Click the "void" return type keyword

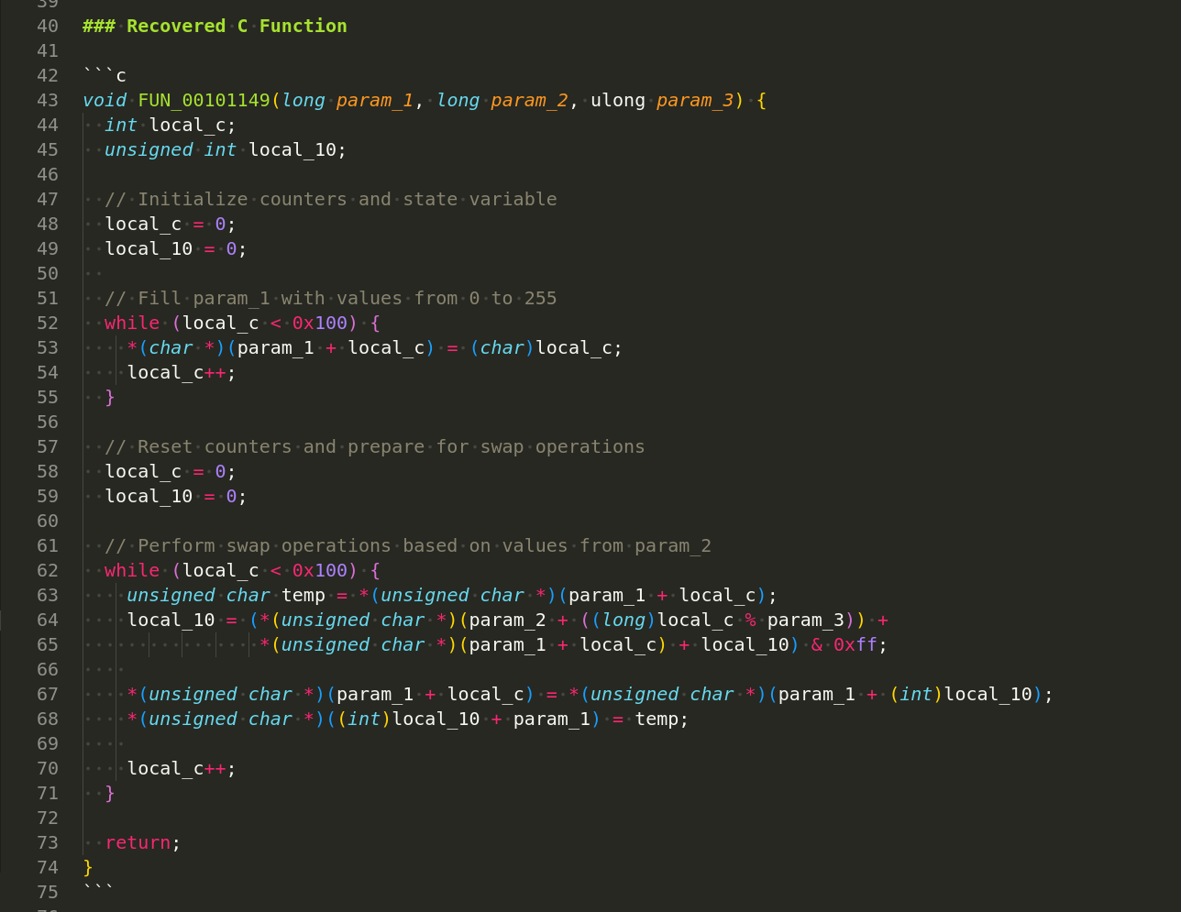pyautogui.click(x=105, y=100)
